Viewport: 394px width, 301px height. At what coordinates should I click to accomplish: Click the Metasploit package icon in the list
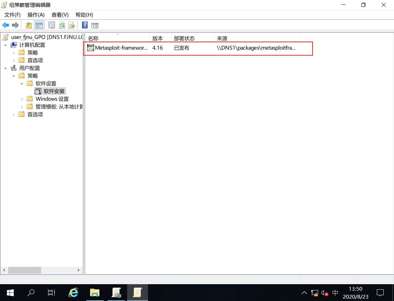tap(90, 48)
